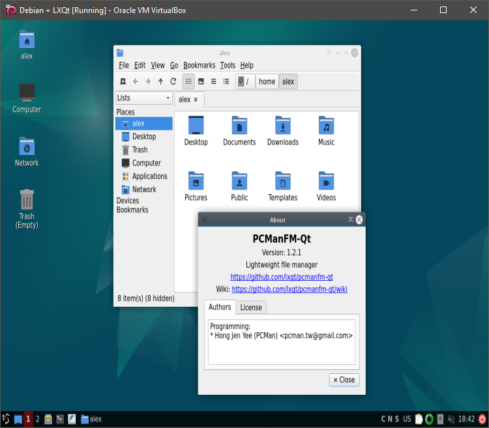This screenshot has width=489, height=428.
Task: Click the muted volume tray icon
Action: pos(451,420)
